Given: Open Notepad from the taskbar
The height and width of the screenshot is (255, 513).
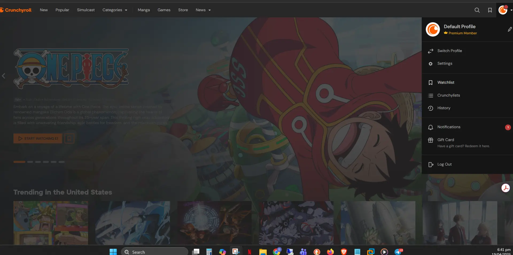Looking at the screenshot, I should tap(357, 252).
